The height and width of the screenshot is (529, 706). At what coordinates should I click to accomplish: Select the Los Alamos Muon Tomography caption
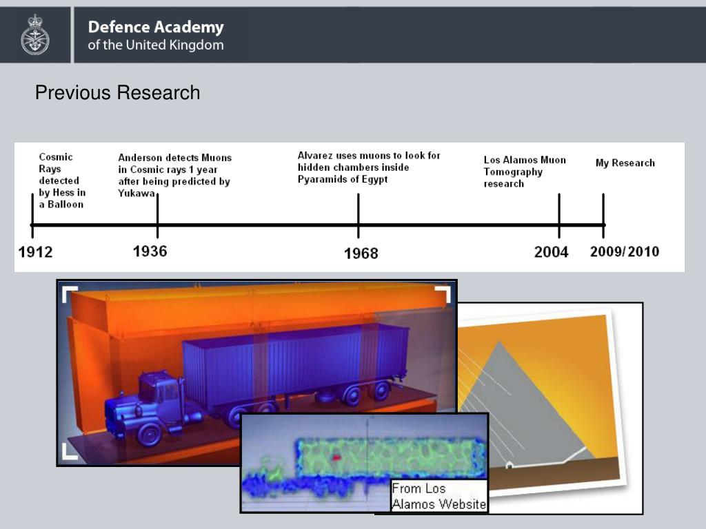524,172
